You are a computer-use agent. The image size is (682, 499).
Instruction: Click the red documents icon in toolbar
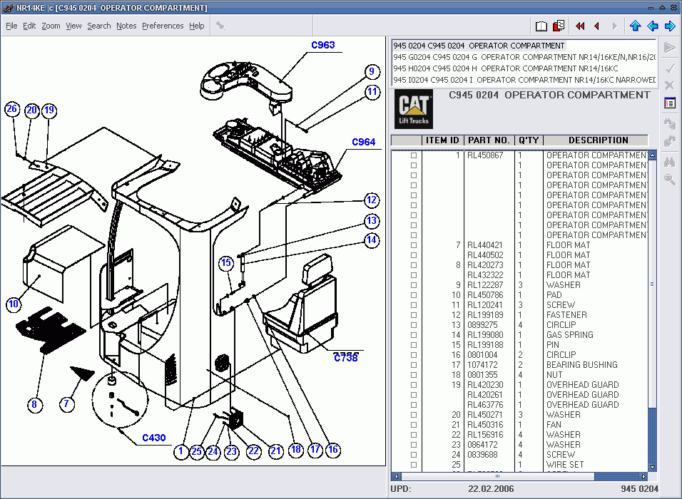click(x=559, y=26)
